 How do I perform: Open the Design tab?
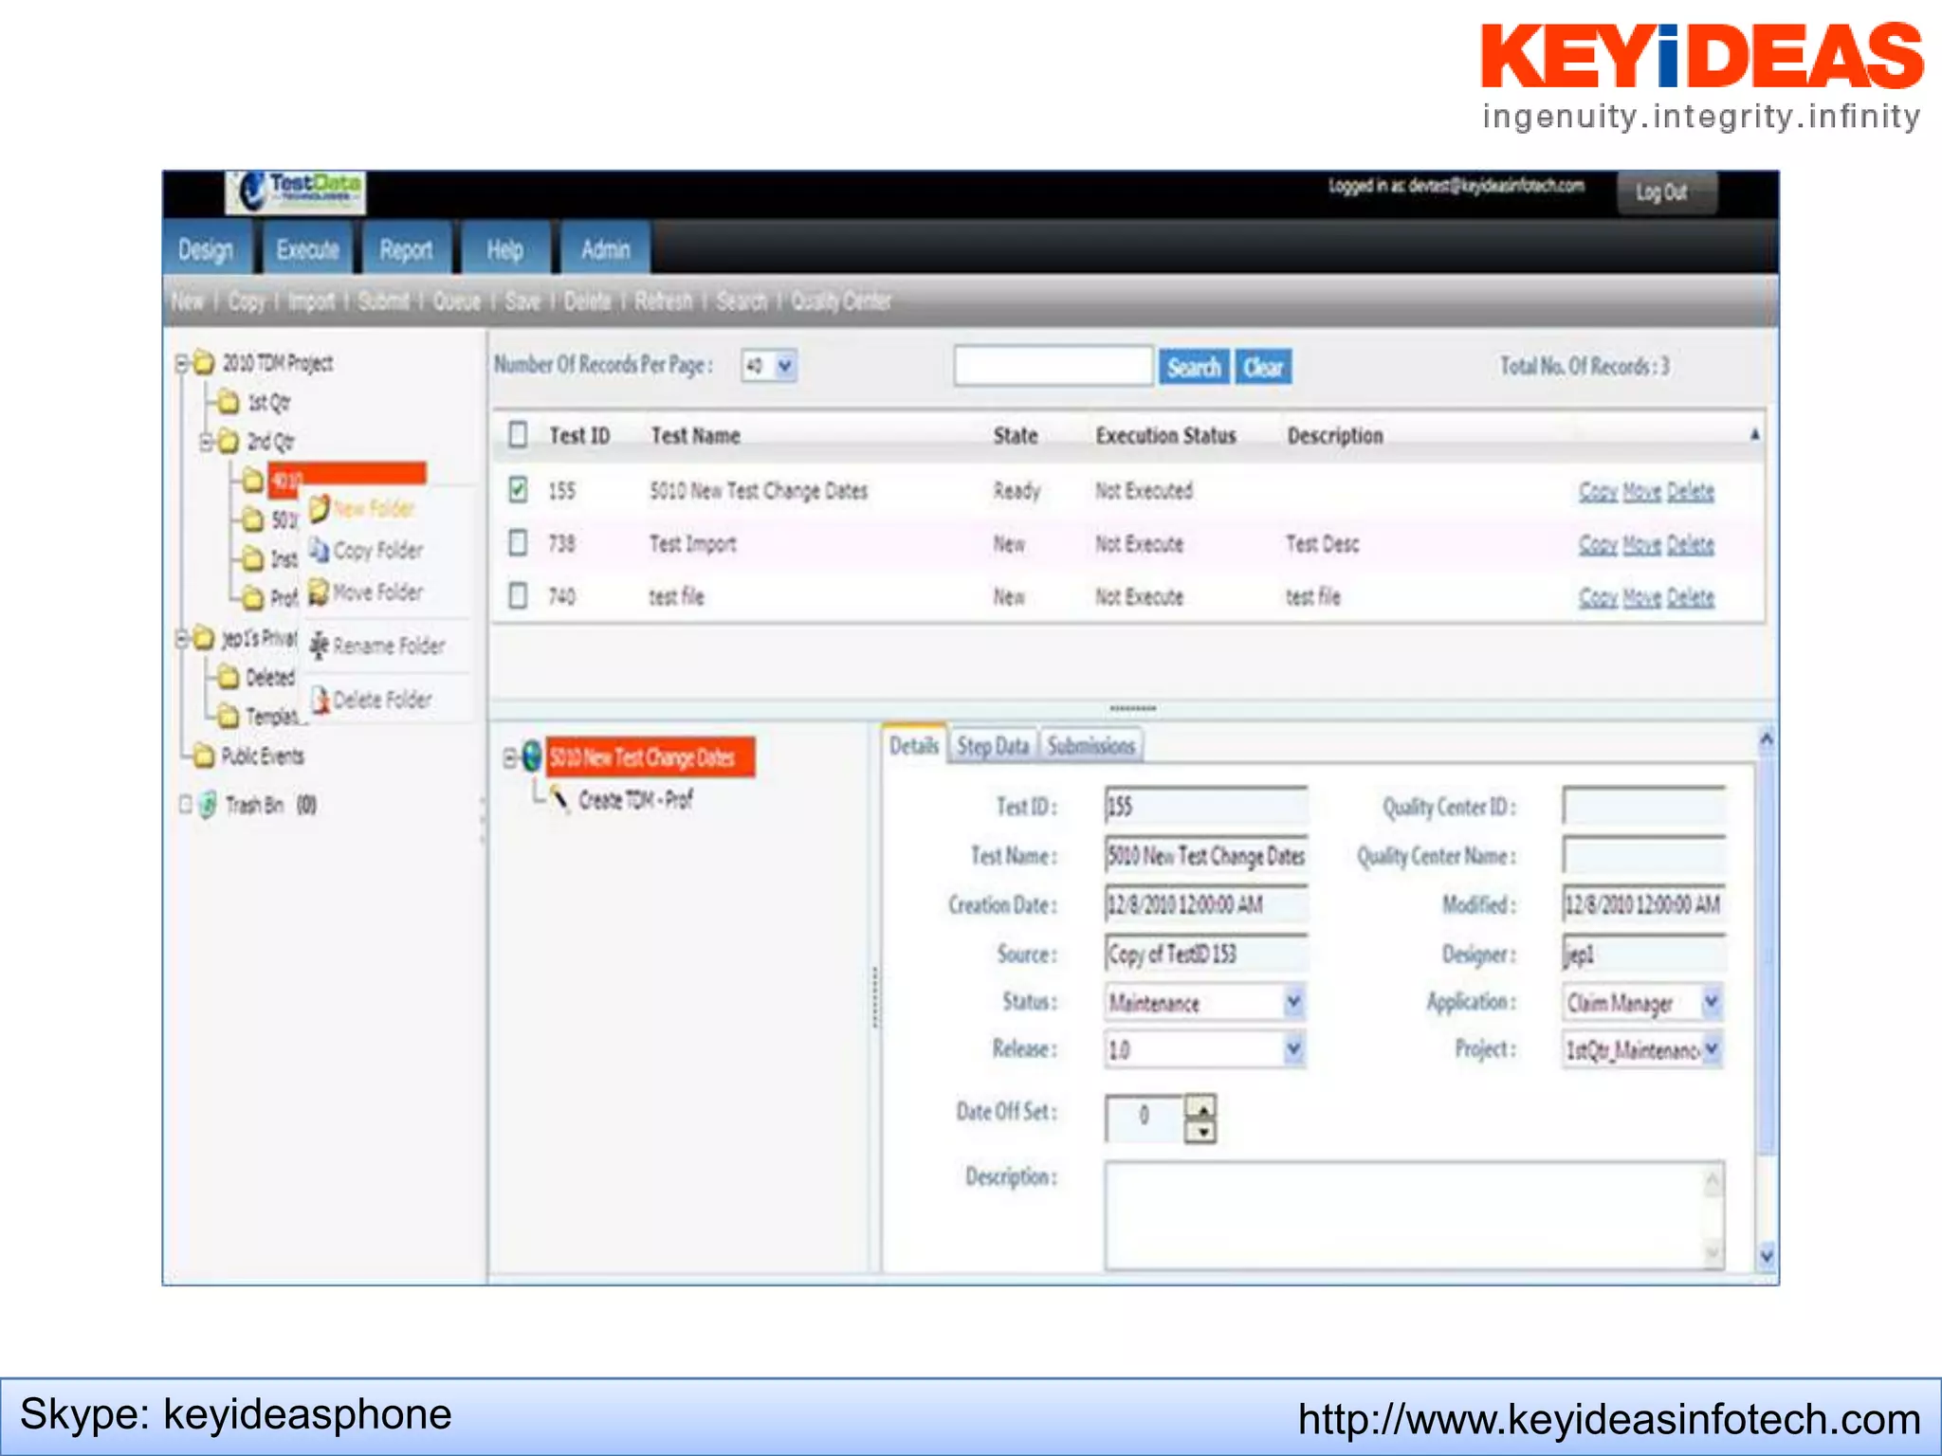(x=206, y=249)
